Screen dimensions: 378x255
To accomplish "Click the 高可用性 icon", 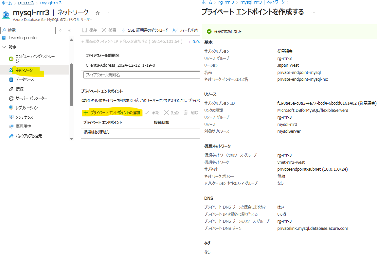I will click(11, 127).
